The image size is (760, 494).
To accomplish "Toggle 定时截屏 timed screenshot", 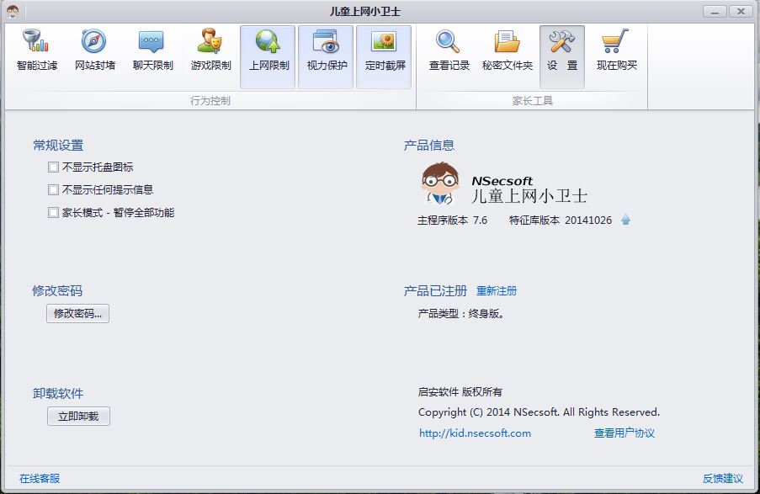I will [385, 50].
